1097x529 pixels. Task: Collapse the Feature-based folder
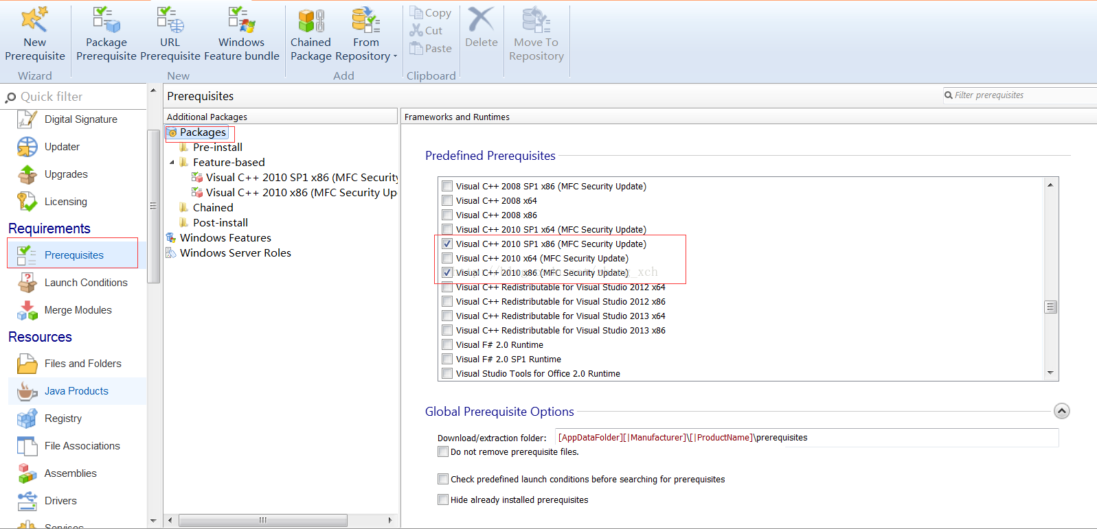(x=172, y=163)
